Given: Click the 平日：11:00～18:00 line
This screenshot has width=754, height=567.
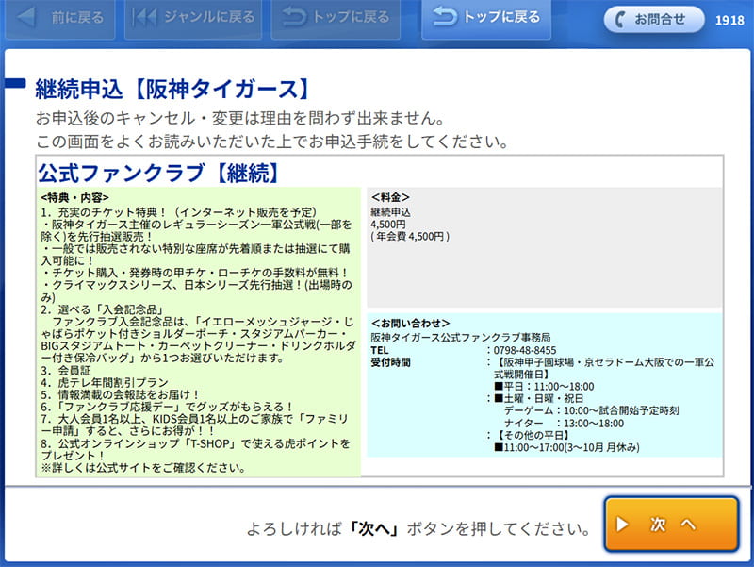Looking at the screenshot, I should pyautogui.click(x=545, y=387).
